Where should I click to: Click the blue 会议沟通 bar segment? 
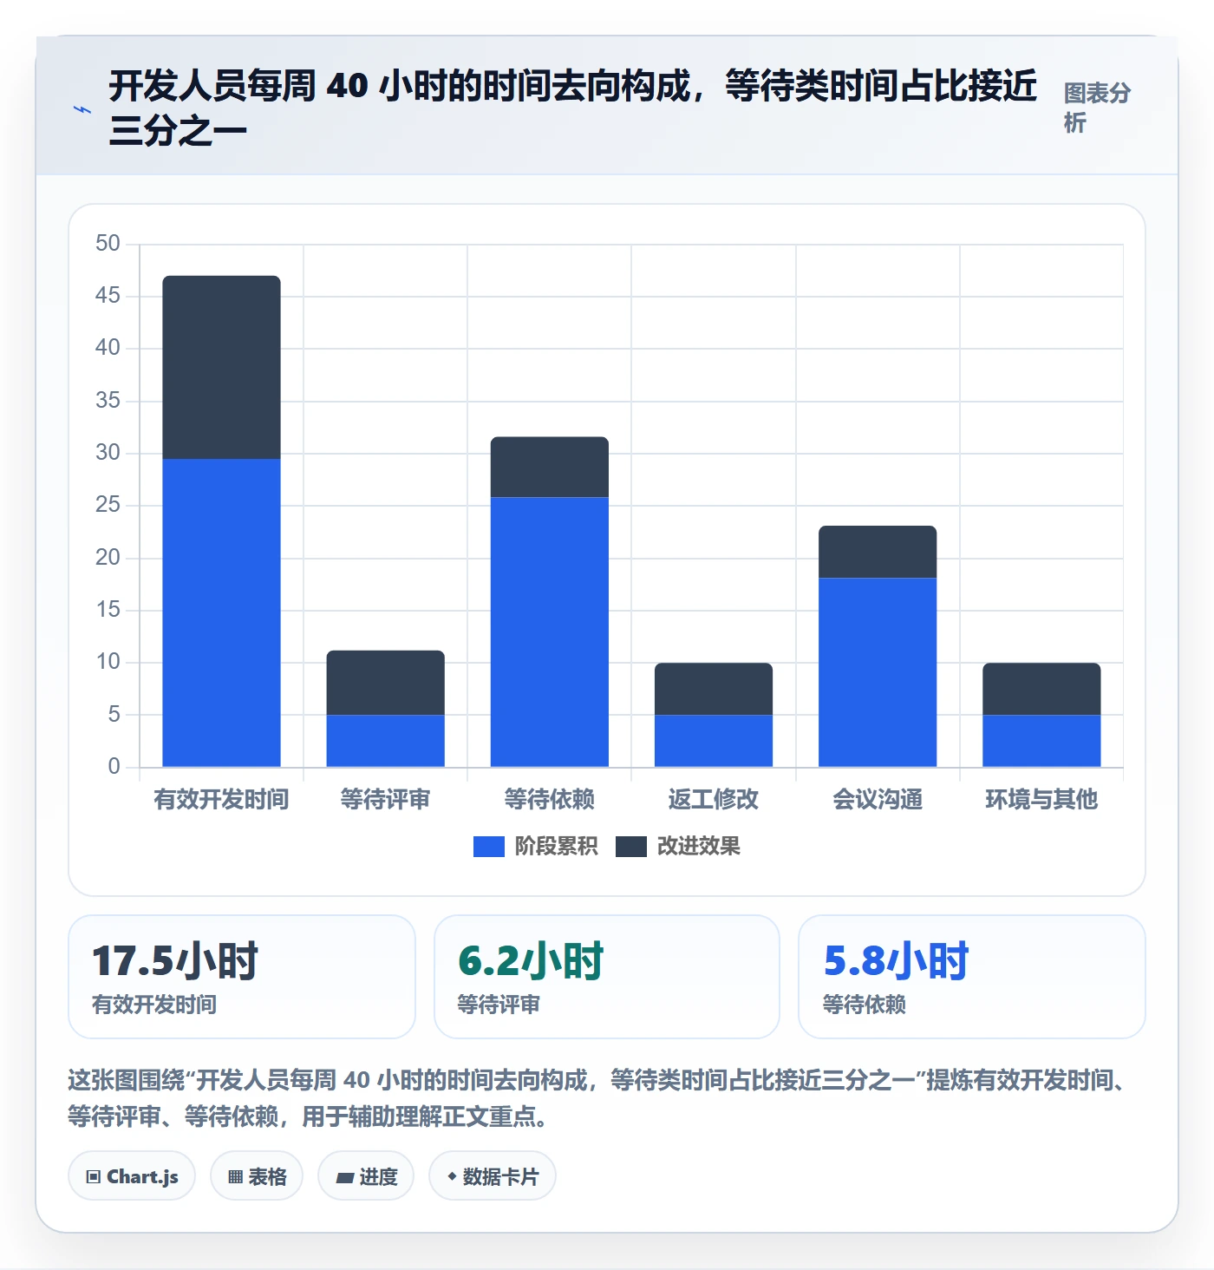coord(878,672)
